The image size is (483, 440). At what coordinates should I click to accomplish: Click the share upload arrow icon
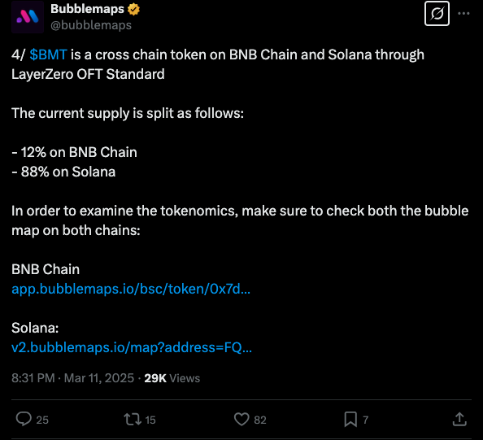coord(459,419)
